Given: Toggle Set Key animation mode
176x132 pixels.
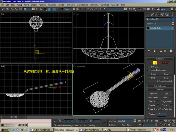Looking at the screenshot, I should (112, 125).
